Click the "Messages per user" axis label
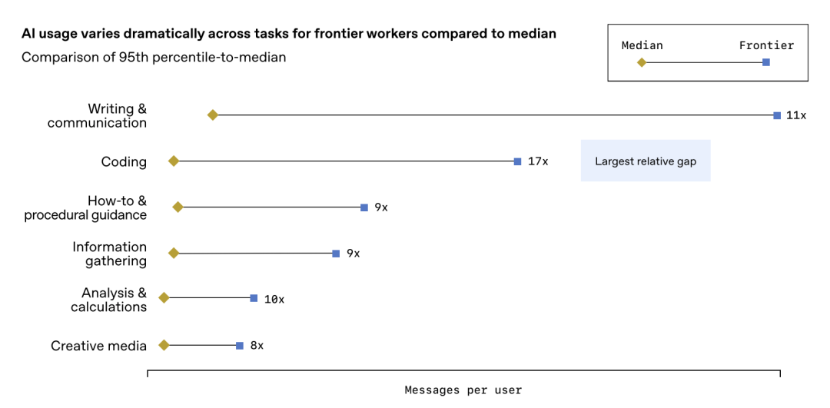830x408 pixels. tap(463, 390)
